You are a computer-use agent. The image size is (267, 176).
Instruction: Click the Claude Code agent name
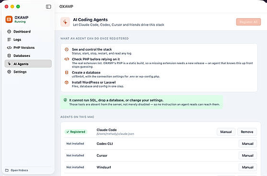point(106,130)
